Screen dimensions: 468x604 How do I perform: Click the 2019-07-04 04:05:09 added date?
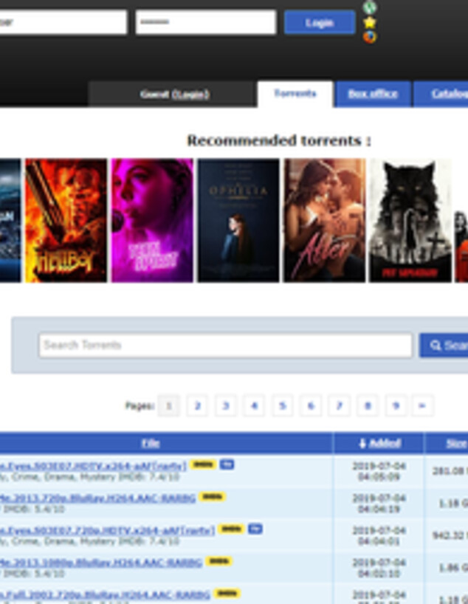[379, 471]
